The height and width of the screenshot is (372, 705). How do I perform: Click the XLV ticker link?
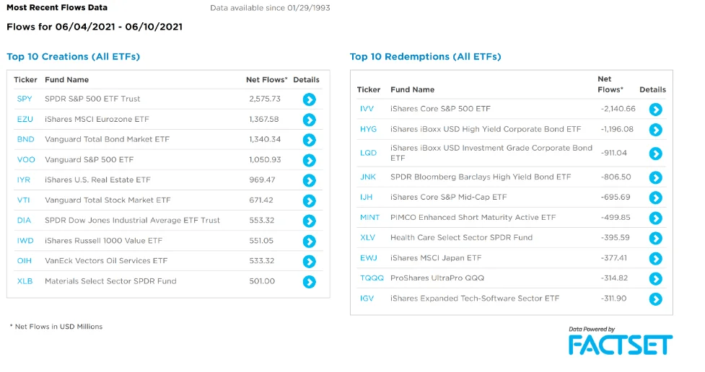pos(367,237)
